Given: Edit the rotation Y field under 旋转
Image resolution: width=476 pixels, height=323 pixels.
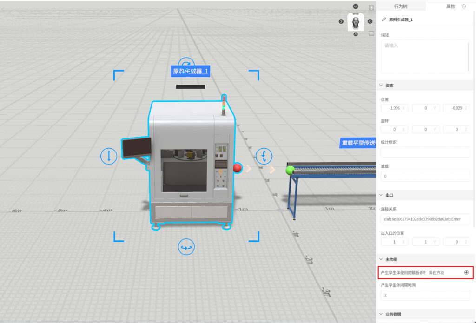Looking at the screenshot, I should coord(425,129).
